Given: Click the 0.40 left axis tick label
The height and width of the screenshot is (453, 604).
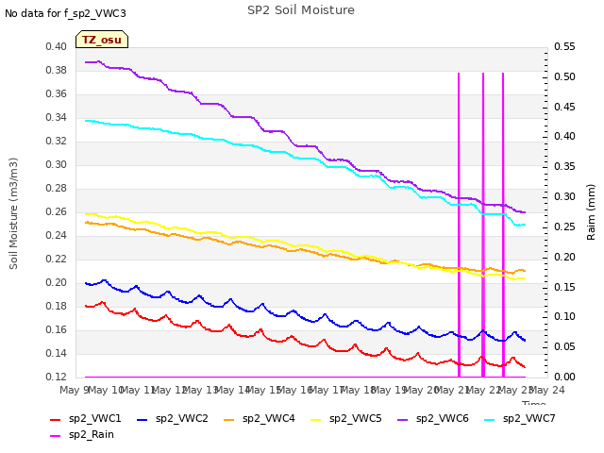Looking at the screenshot, I should pyautogui.click(x=57, y=47).
